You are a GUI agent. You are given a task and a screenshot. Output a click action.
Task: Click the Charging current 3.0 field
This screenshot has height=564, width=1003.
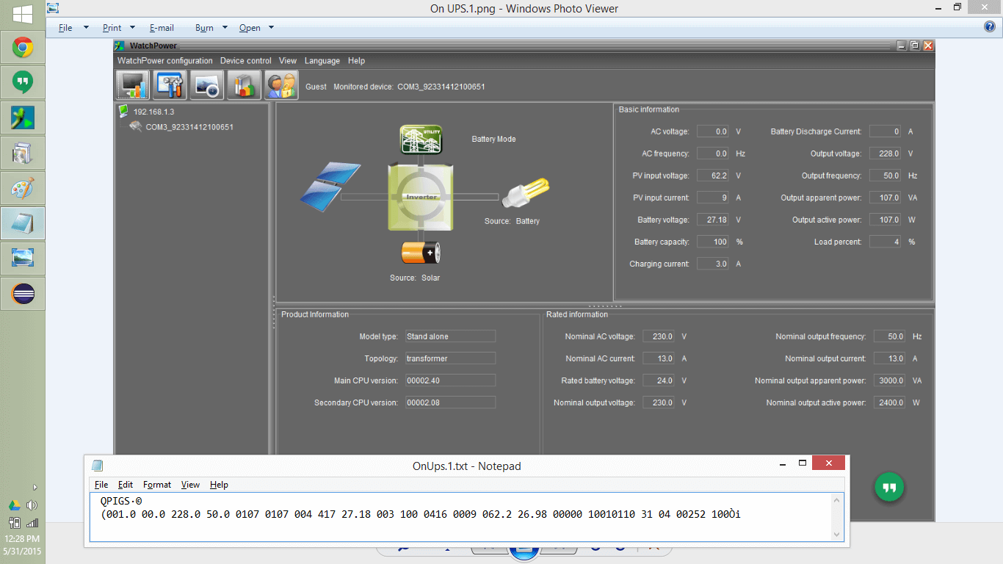coord(712,264)
